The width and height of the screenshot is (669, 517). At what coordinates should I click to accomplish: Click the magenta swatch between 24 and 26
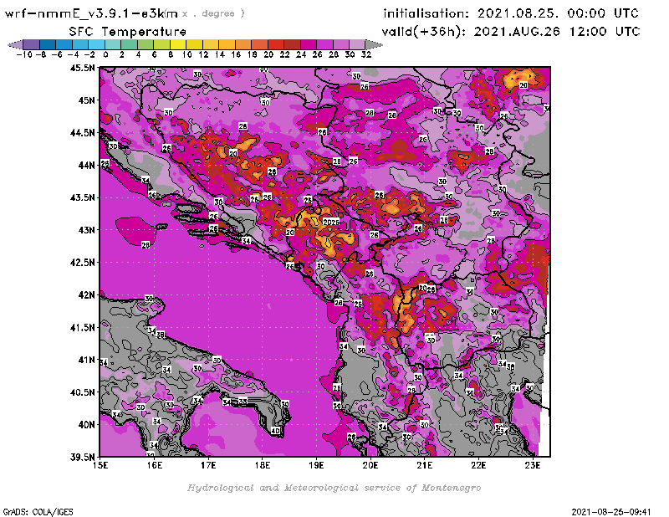tap(308, 44)
